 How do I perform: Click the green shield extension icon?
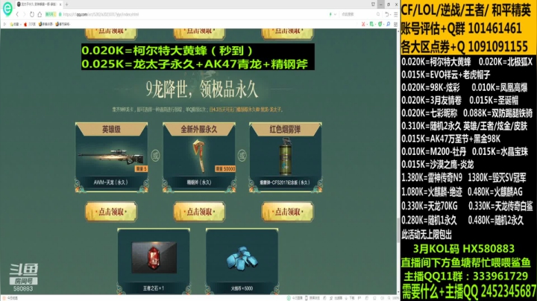point(380,24)
